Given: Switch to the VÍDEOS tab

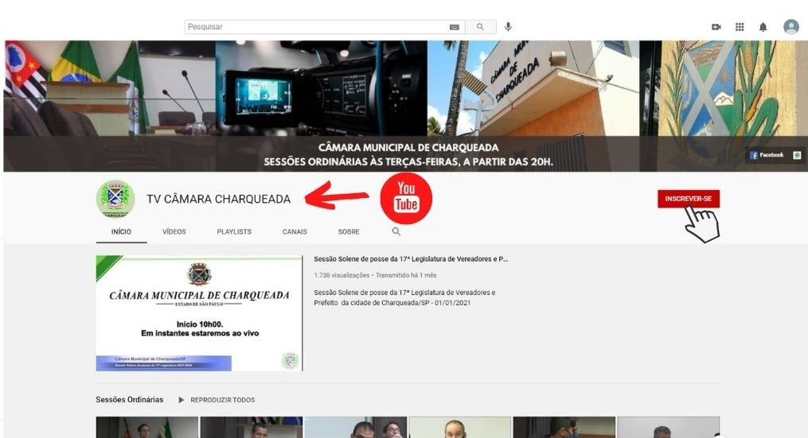Looking at the screenshot, I should click(x=174, y=231).
